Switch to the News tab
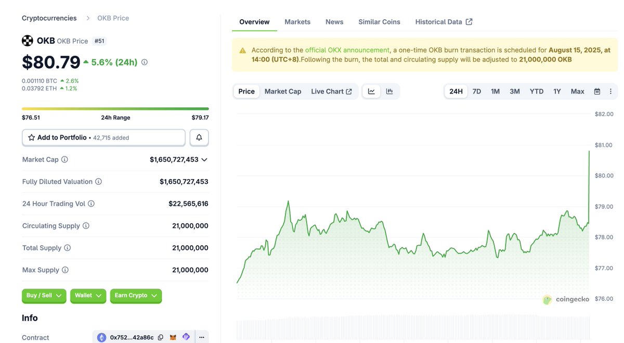 tap(334, 22)
